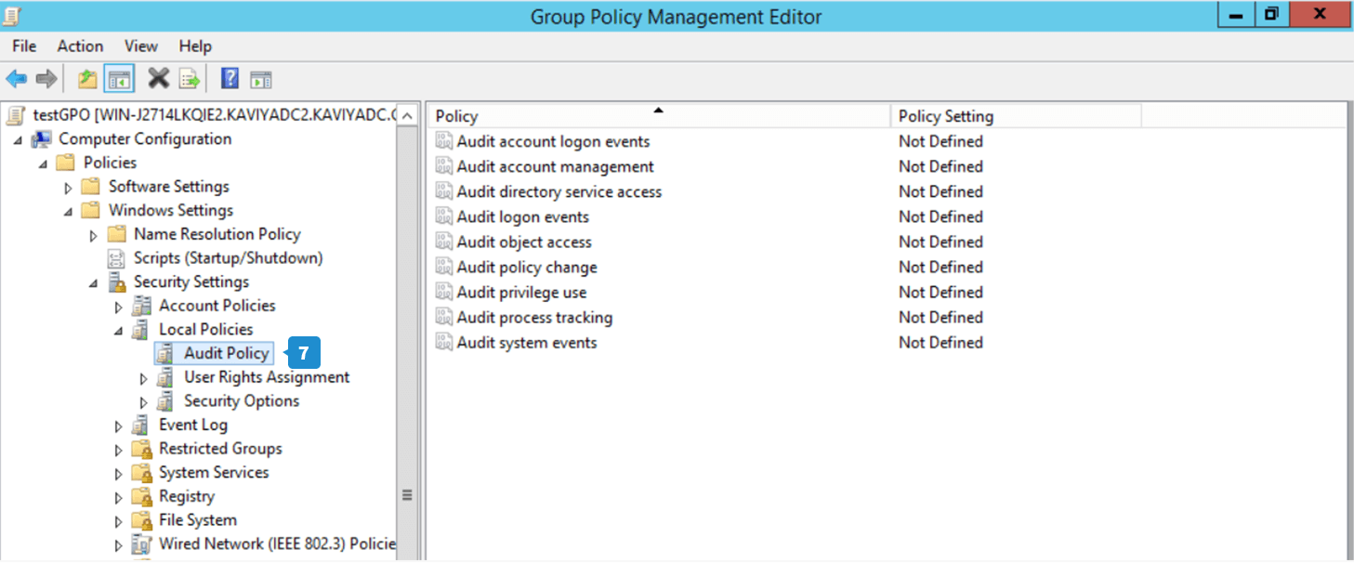The width and height of the screenshot is (1354, 563).
Task: Select Audit Policy in the tree
Action: click(226, 353)
